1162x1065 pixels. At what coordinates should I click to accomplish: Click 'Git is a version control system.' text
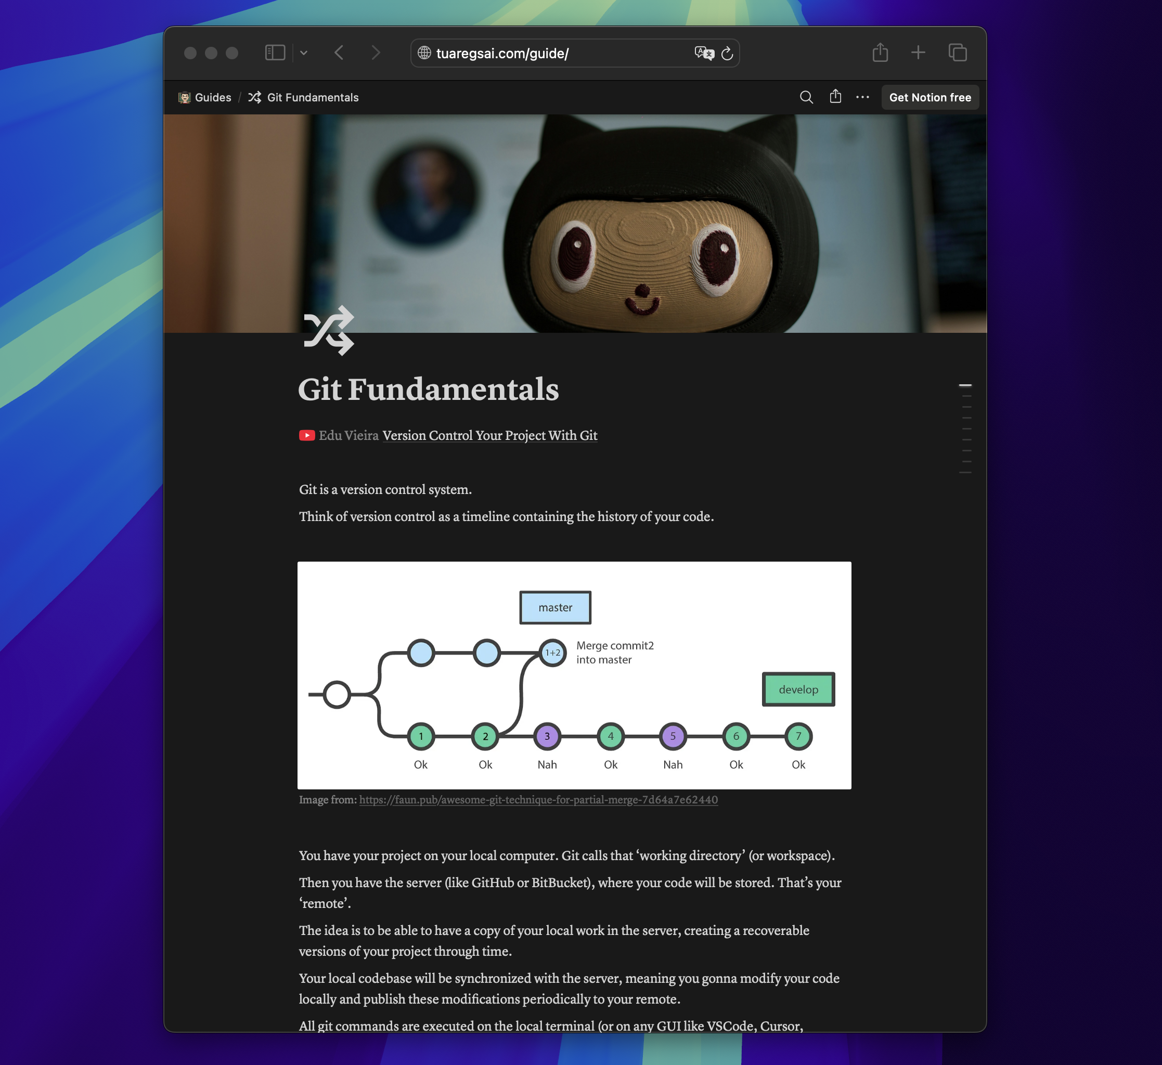click(x=385, y=489)
